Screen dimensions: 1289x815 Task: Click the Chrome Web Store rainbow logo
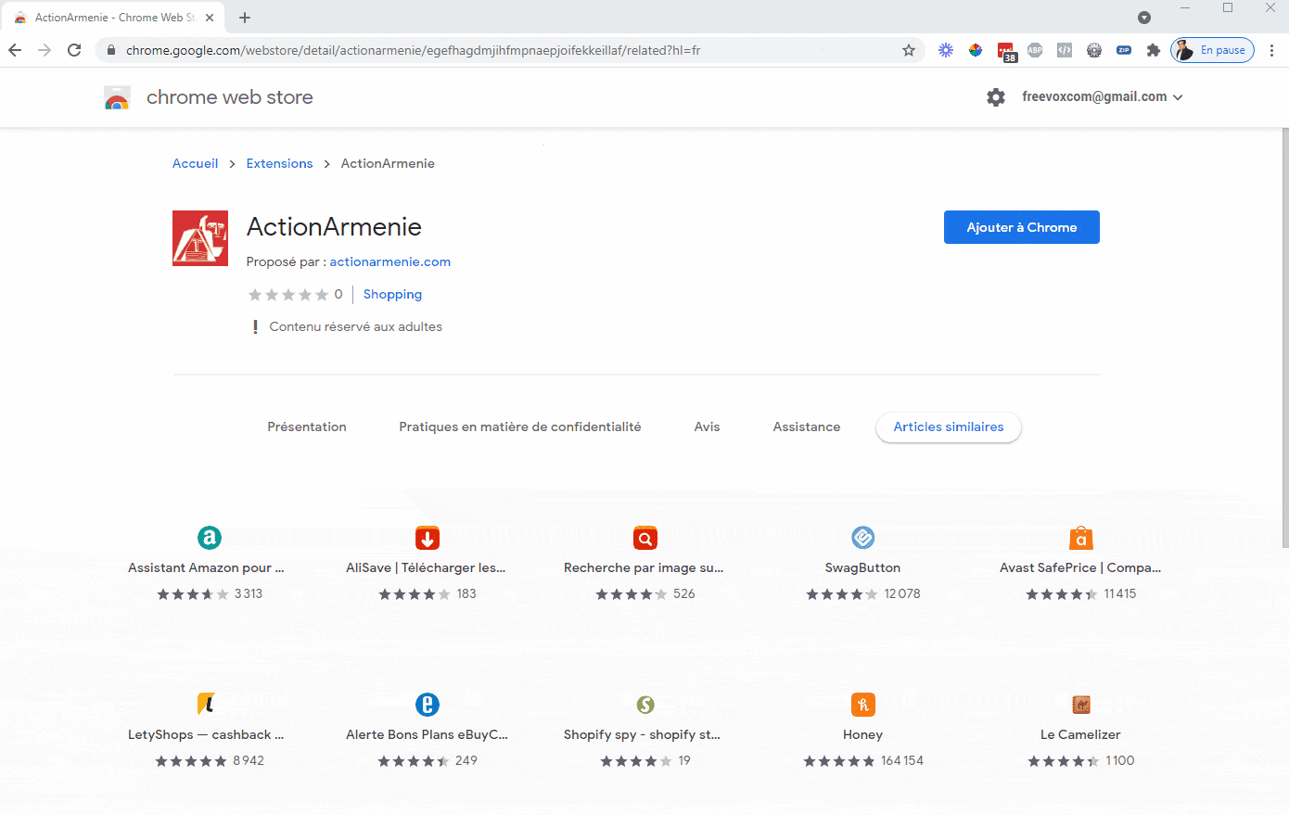tap(117, 97)
